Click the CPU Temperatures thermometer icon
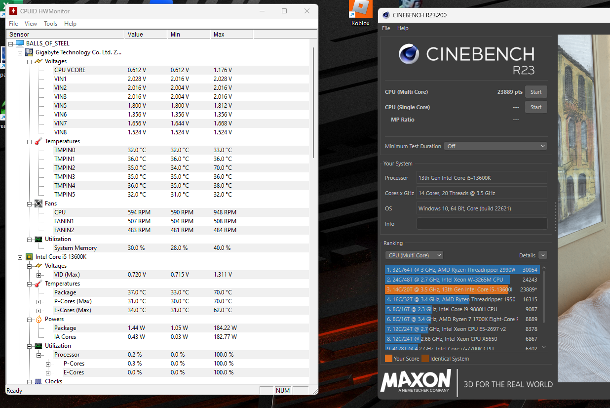This screenshot has height=408, width=610. [x=38, y=284]
